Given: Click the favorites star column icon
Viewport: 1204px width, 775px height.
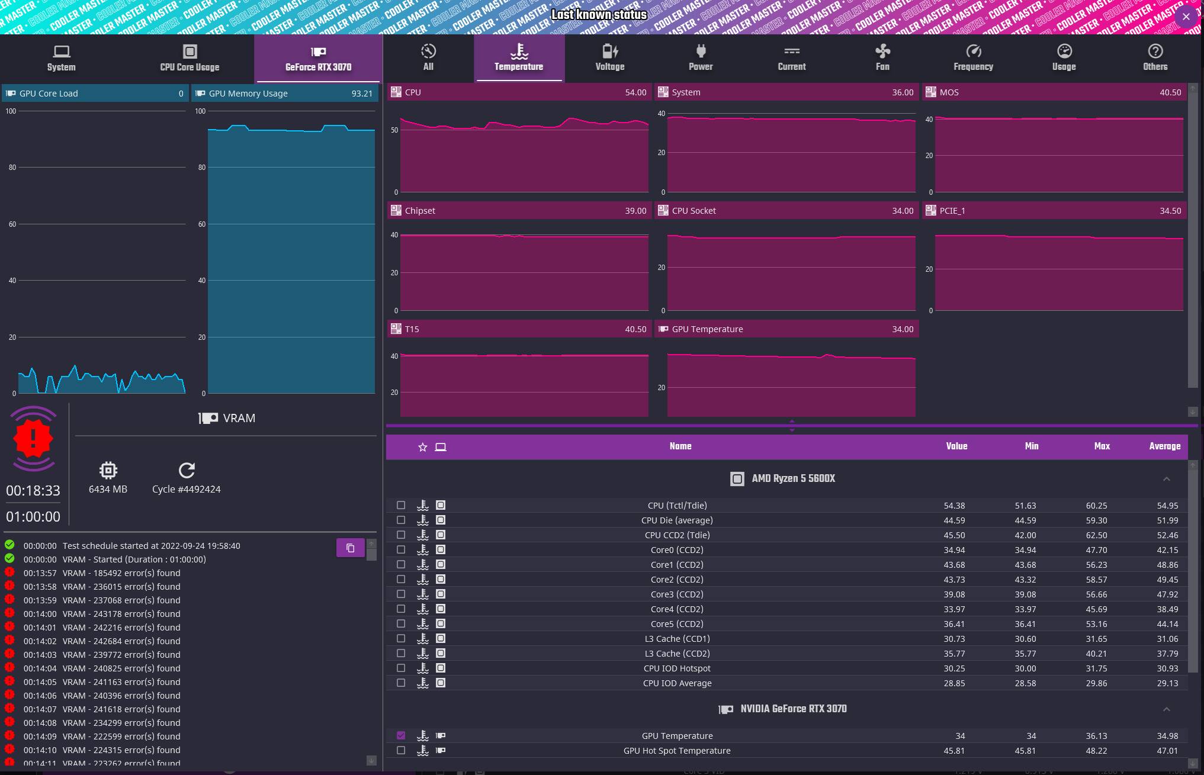Looking at the screenshot, I should [422, 447].
